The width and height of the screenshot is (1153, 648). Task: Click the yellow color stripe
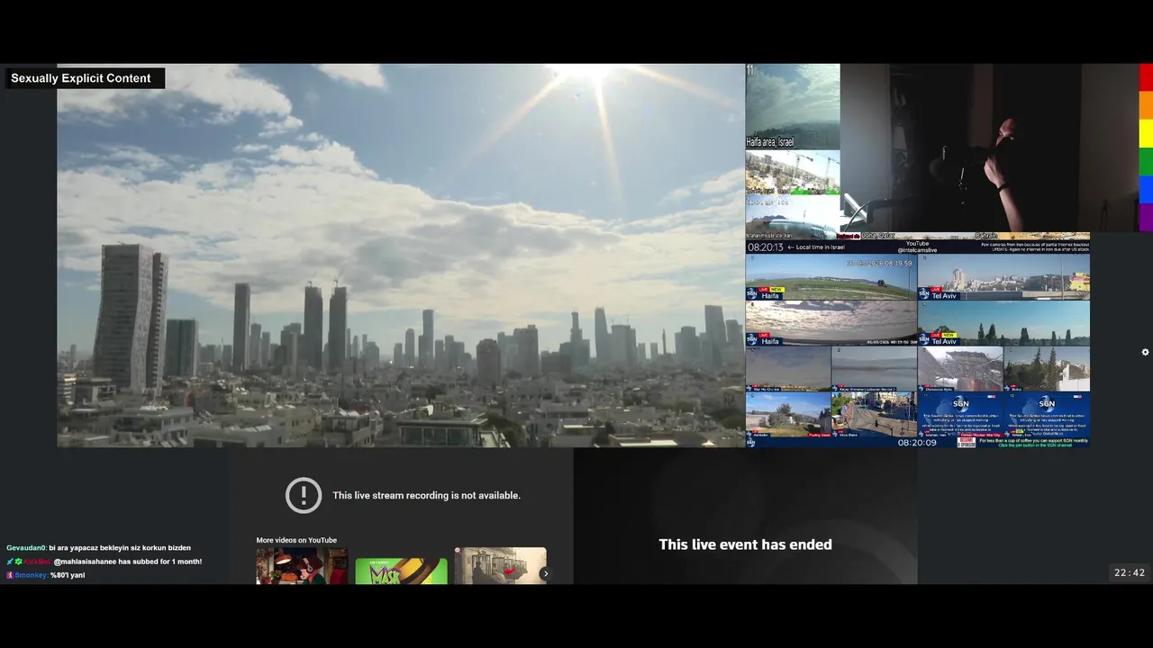1146,133
